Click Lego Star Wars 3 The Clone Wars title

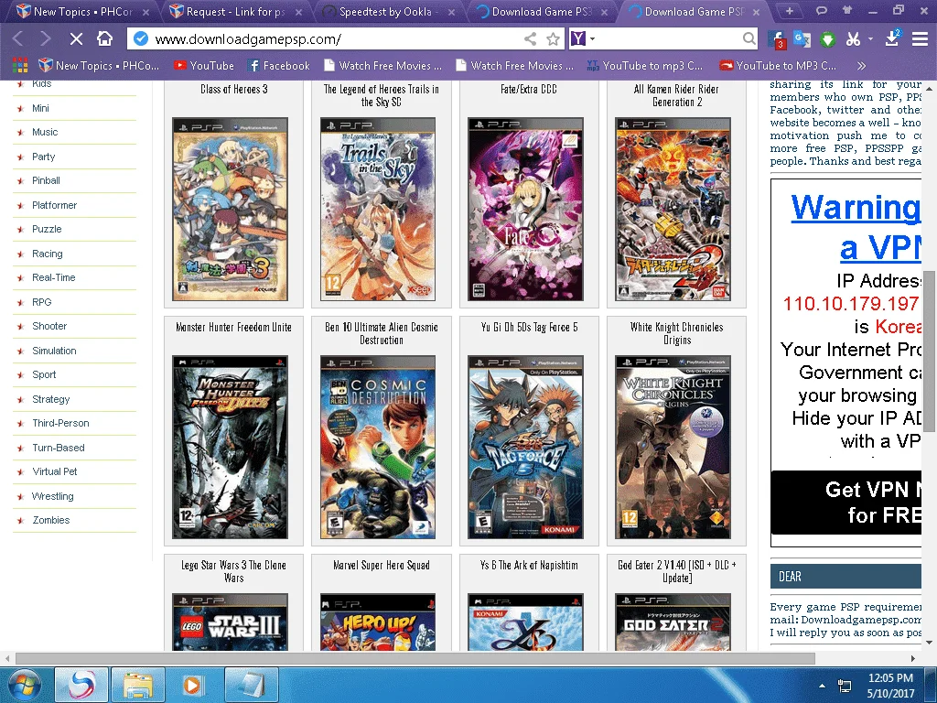233,571
